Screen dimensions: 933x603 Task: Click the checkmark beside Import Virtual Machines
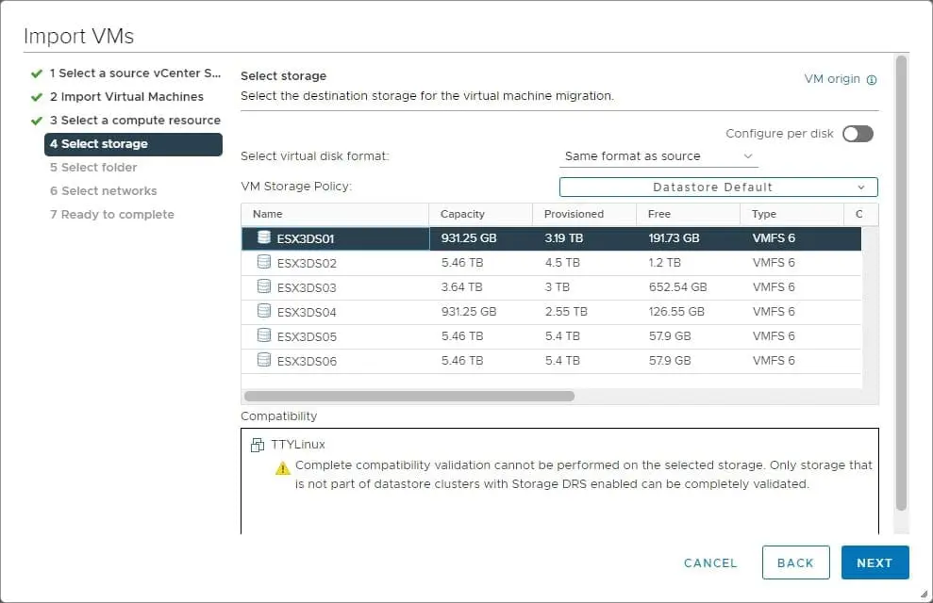coord(37,97)
